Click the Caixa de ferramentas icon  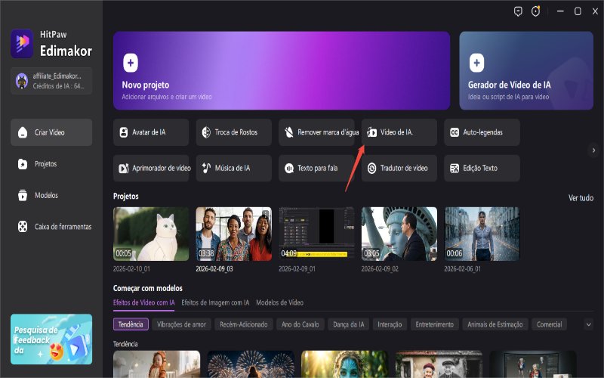tap(23, 226)
